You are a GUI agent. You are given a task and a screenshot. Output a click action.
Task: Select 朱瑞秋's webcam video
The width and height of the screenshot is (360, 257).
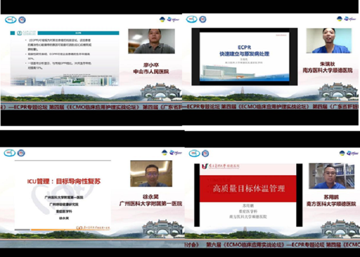[329, 41]
